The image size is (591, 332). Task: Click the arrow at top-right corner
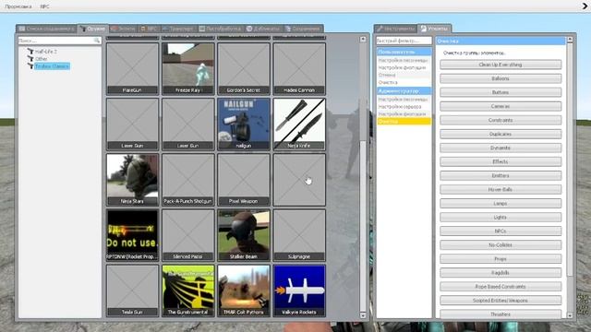click(x=585, y=6)
